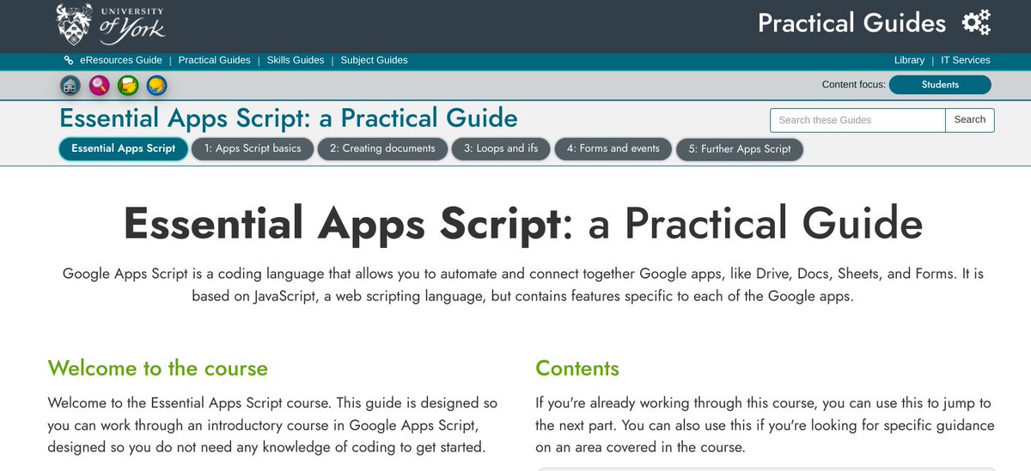Click the large Essential Apps Script page heading

pos(523,223)
